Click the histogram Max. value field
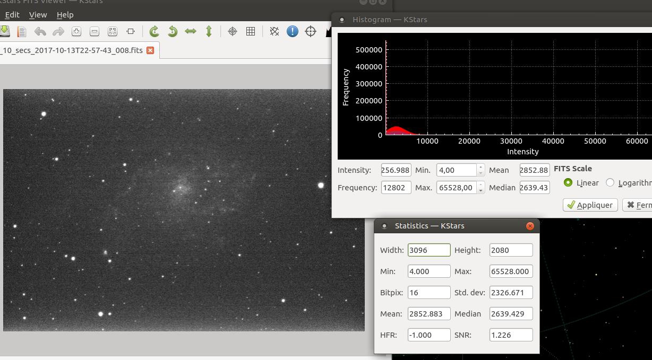Image resolution: width=652 pixels, height=360 pixels. (457, 188)
